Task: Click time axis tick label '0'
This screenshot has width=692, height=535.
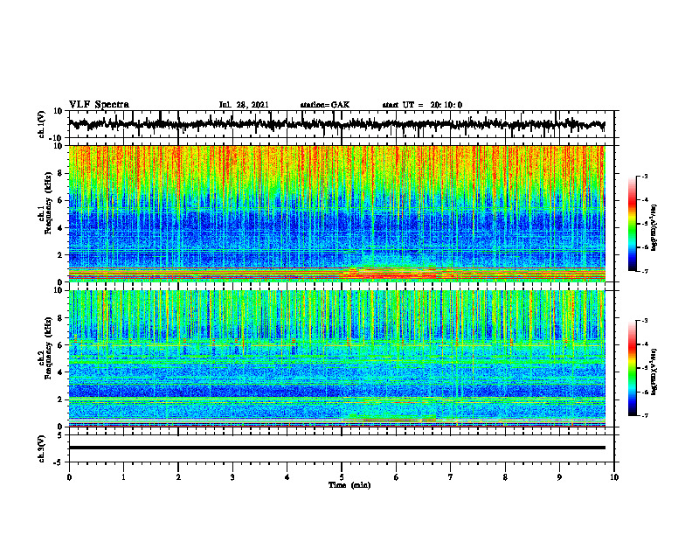Action: click(x=69, y=477)
